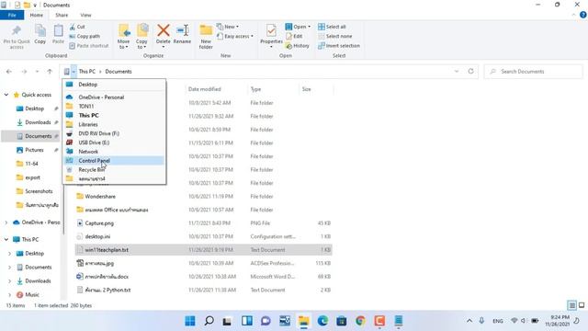Collapse This PC tree node

pos(6,239)
